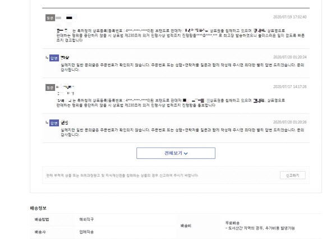Click the question text ending with 빠른 조치 경고합니다
The height and width of the screenshot is (239, 331).
(x=180, y=35)
